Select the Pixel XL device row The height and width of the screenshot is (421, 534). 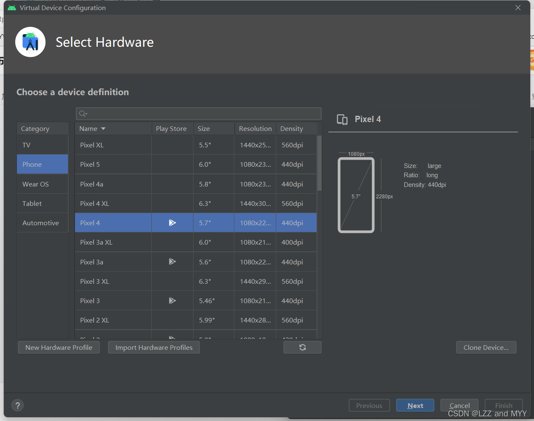coord(196,145)
